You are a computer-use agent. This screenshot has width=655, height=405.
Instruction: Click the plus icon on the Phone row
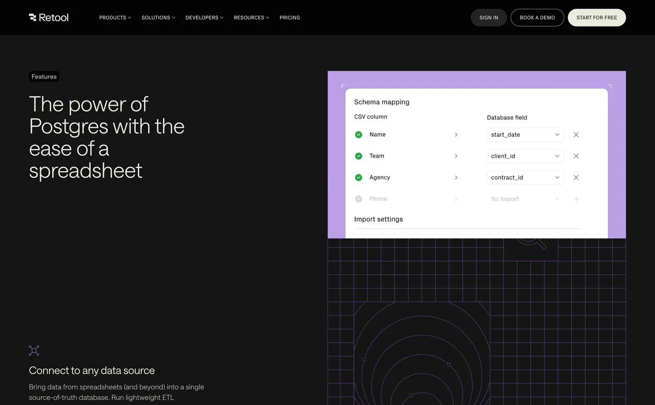coord(576,199)
